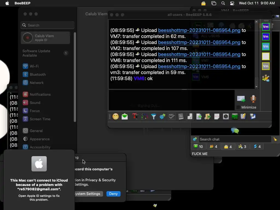Click the BeeBEEP tray icon in menu bar
This screenshot has height=210, width=280.
coord(203,3)
